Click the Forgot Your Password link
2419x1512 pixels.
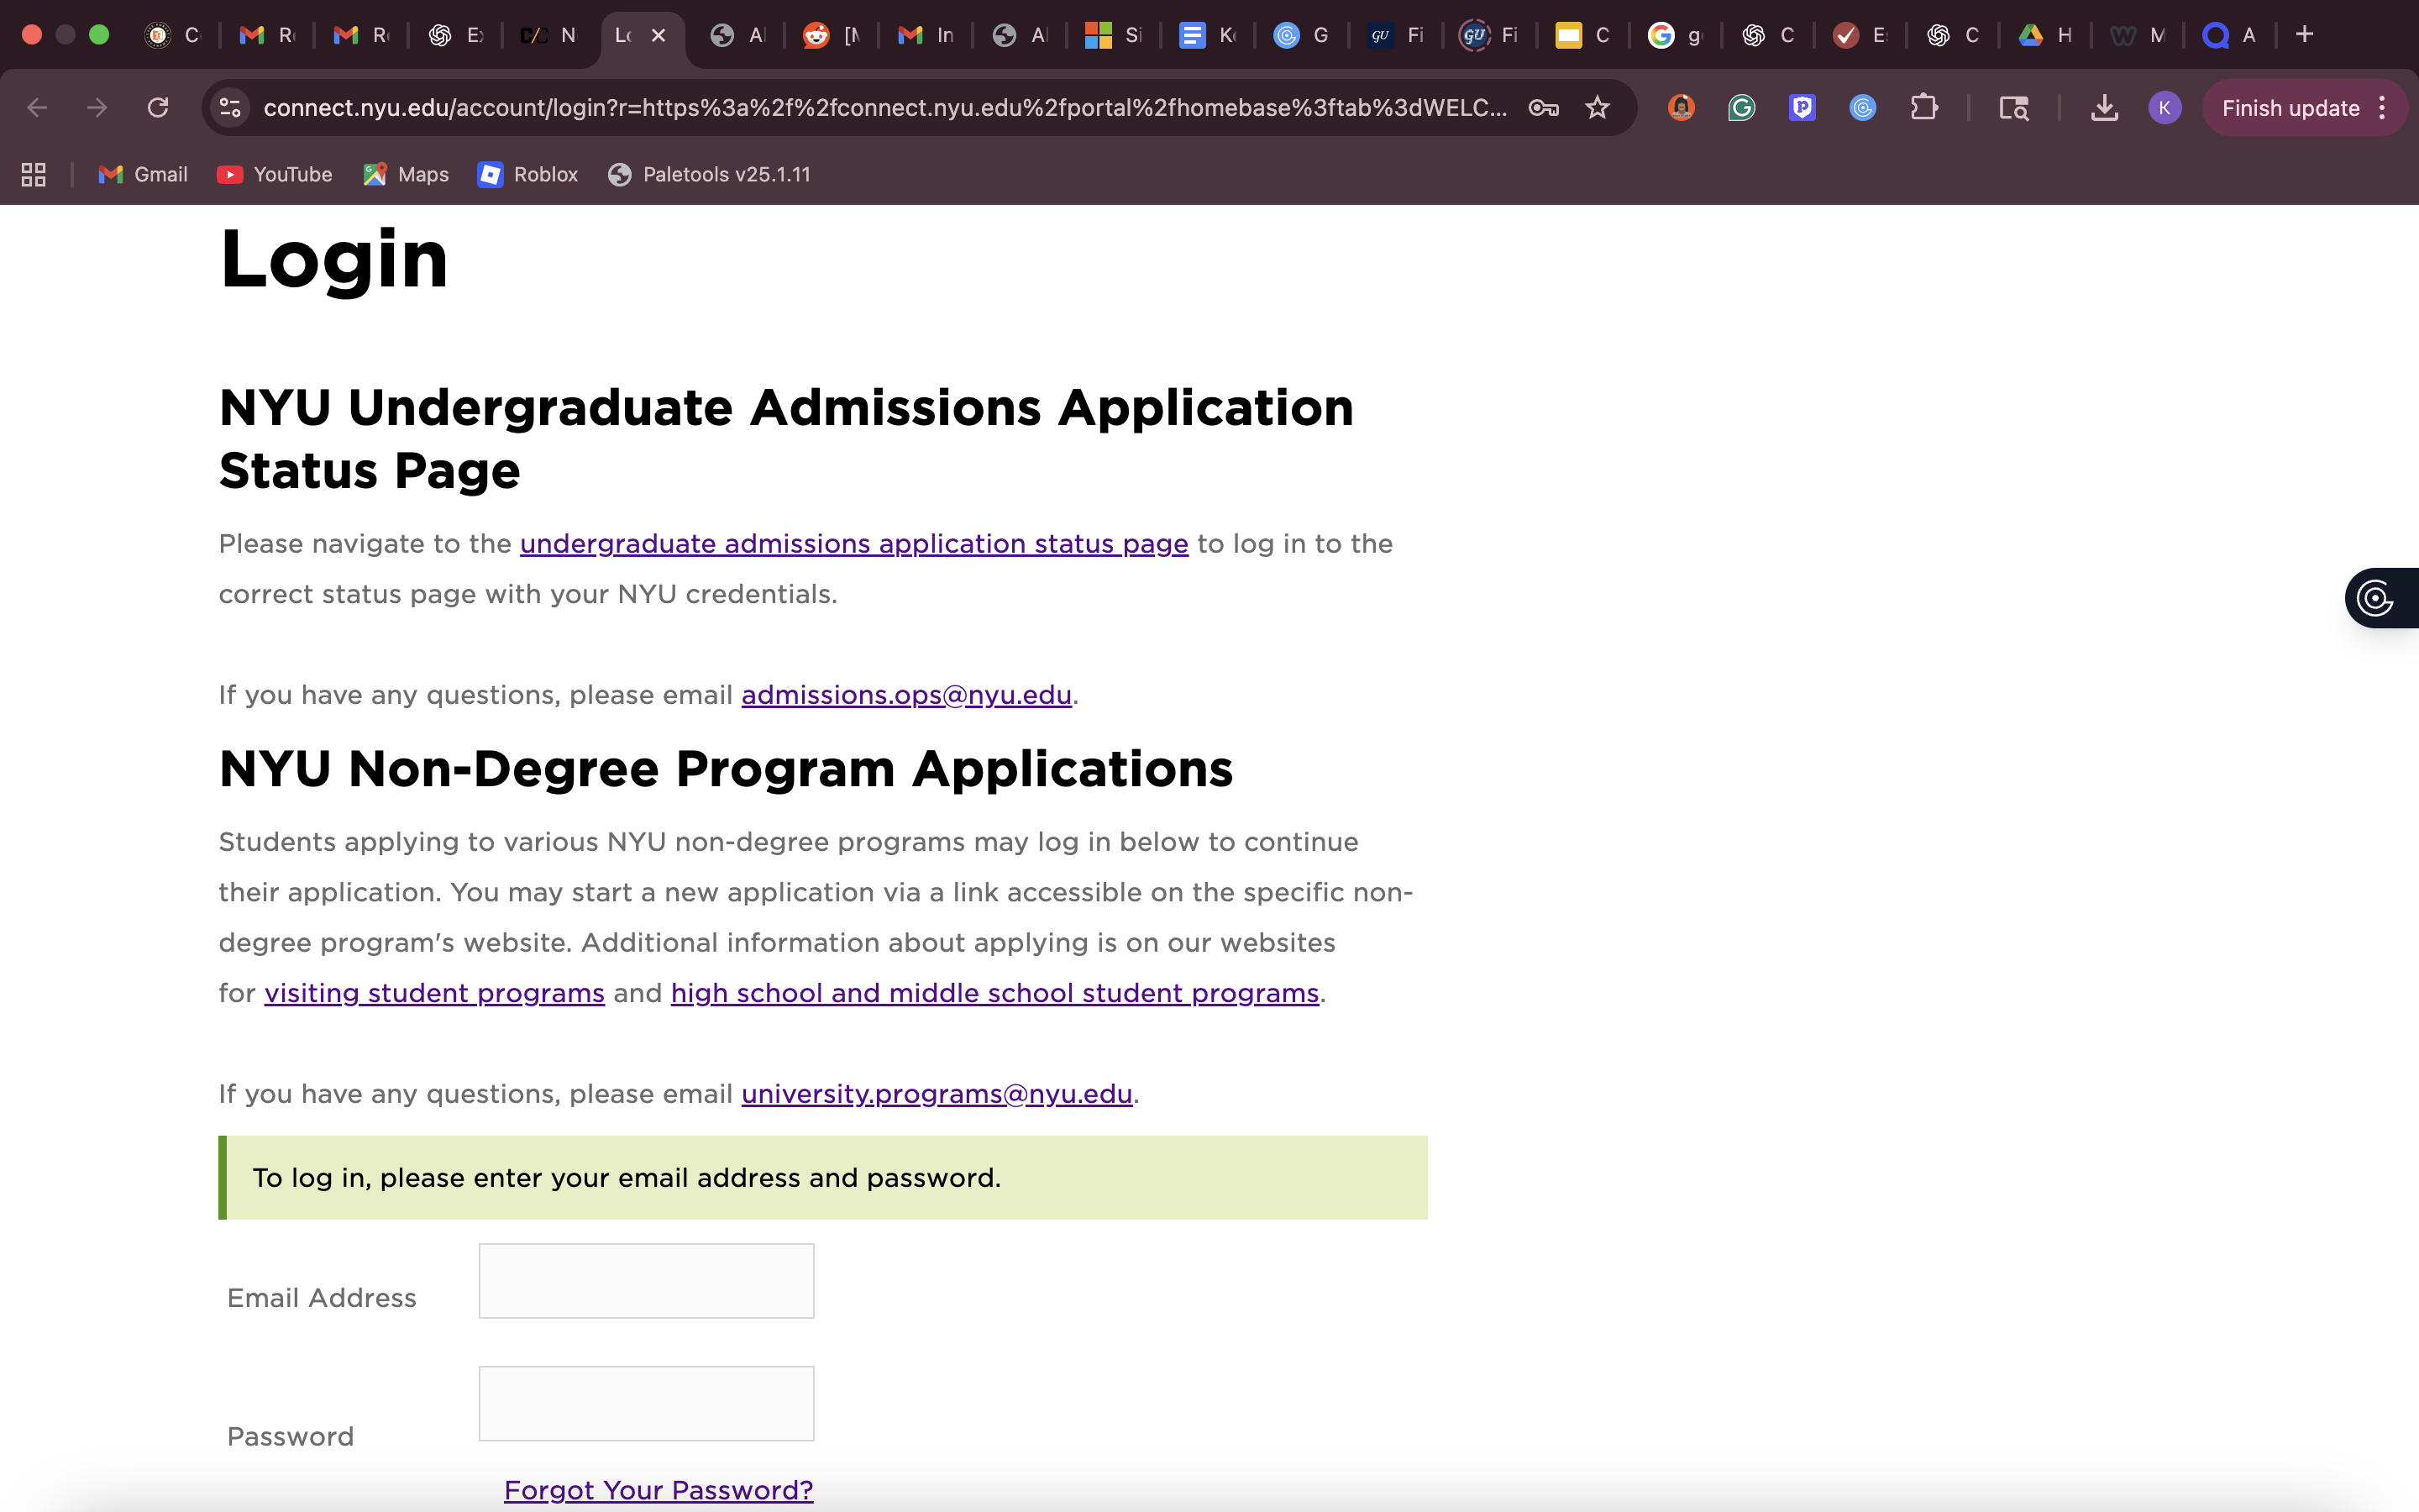[658, 1490]
